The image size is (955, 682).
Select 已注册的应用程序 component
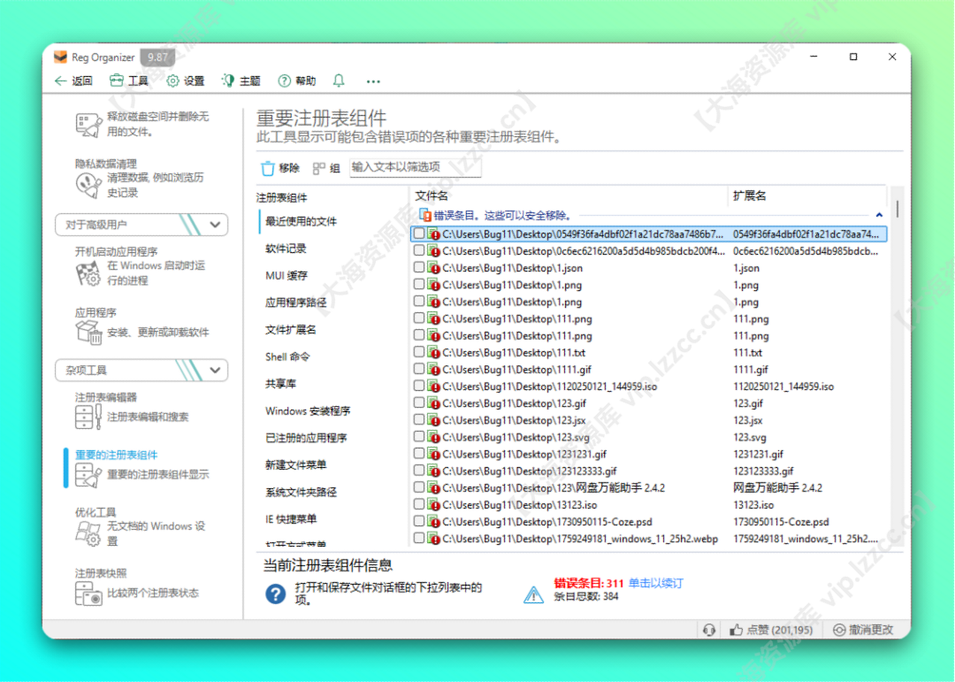pos(306,438)
